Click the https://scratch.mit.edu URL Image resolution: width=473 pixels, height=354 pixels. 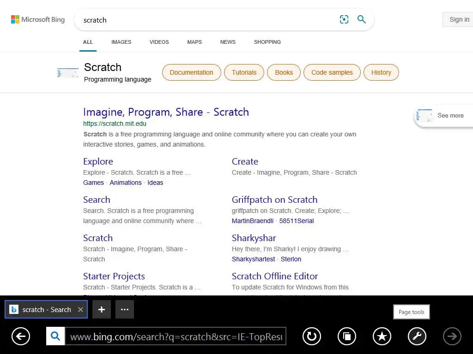[115, 124]
